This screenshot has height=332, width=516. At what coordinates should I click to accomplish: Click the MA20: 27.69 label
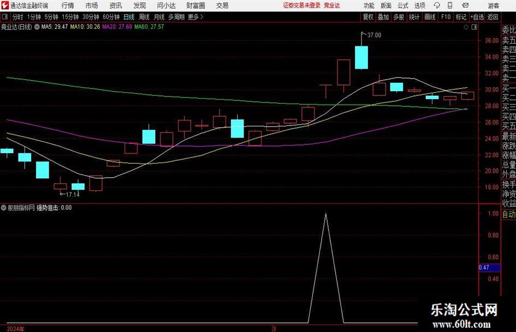click(x=117, y=27)
